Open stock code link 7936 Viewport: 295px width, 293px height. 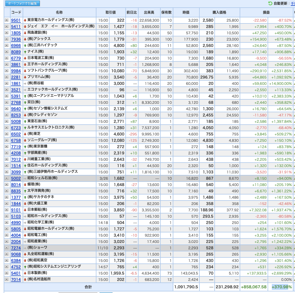(16, 39)
